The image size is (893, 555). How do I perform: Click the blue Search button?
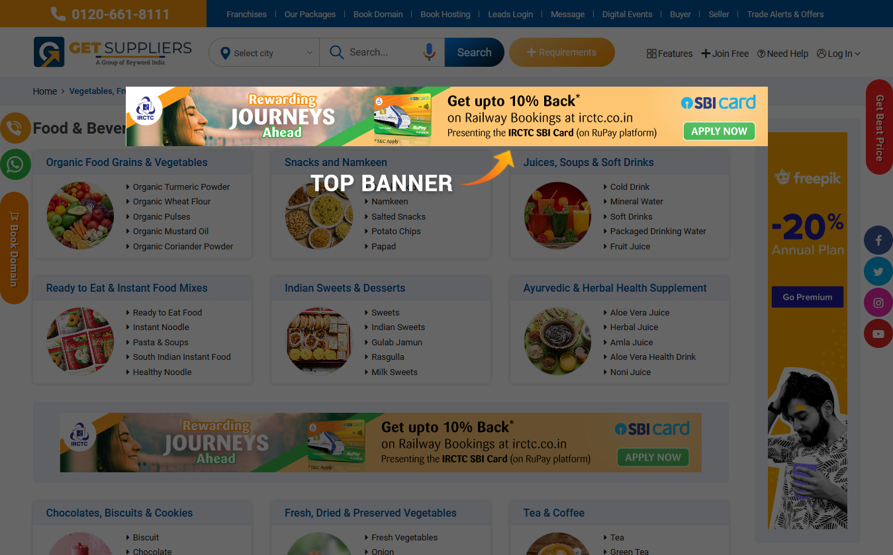tap(474, 52)
